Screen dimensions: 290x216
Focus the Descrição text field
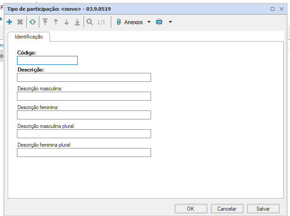84,77
